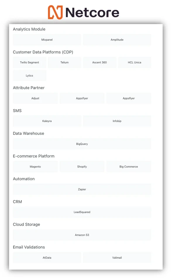Open the Lytics CDP integration
This screenshot has height=279, width=172.
(30, 76)
